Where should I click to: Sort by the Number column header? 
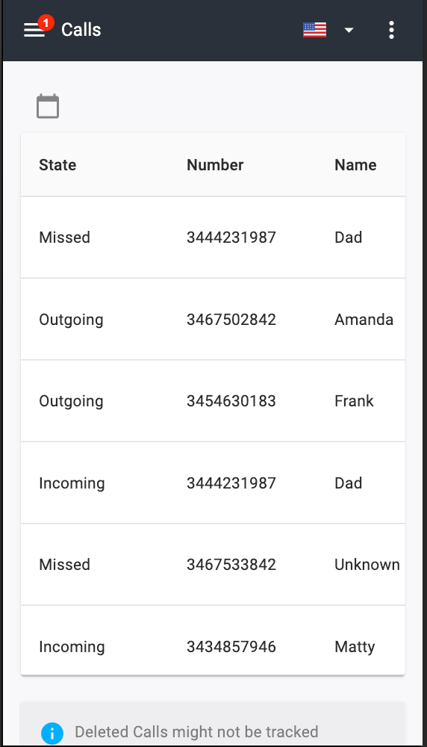point(215,165)
